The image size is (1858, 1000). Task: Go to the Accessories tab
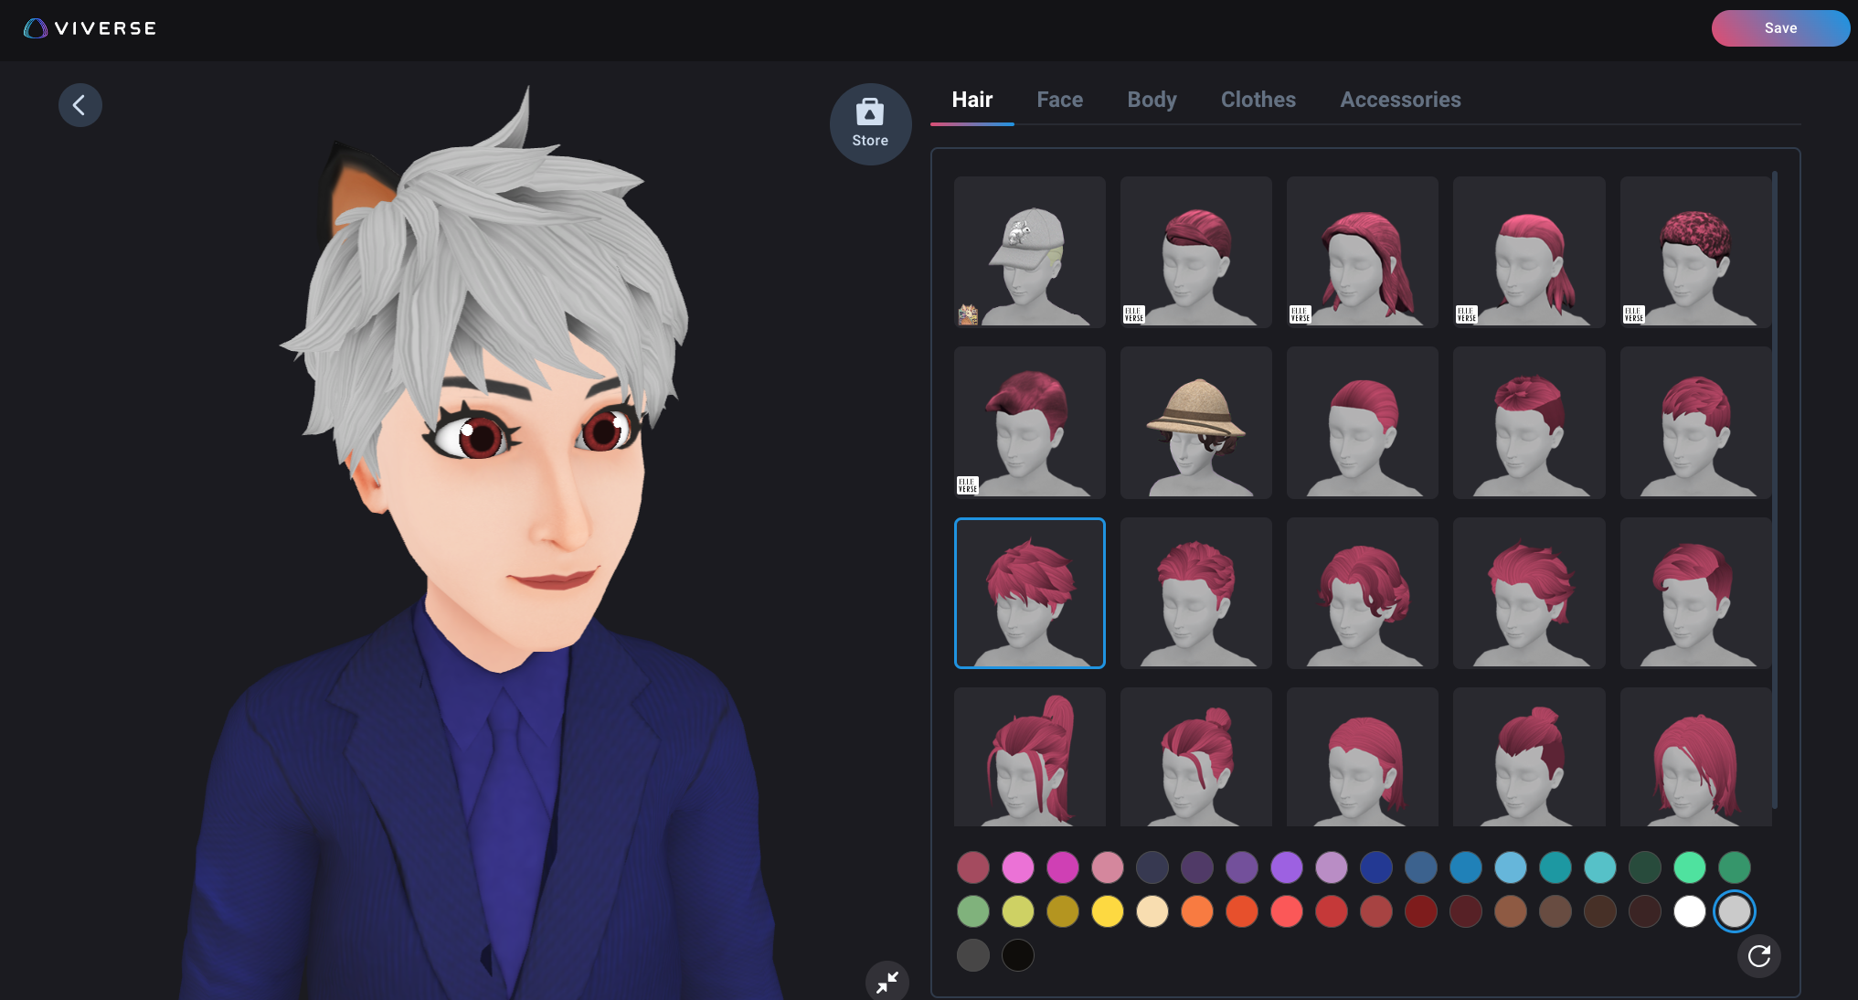tap(1400, 100)
